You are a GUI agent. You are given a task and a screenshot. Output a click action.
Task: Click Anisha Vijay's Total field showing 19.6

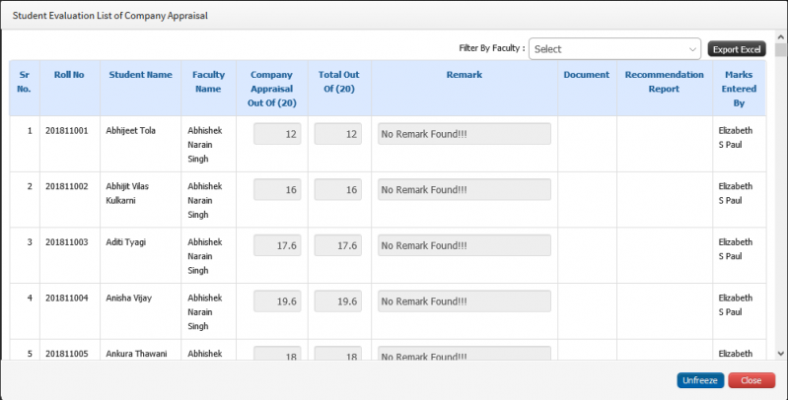tap(337, 301)
